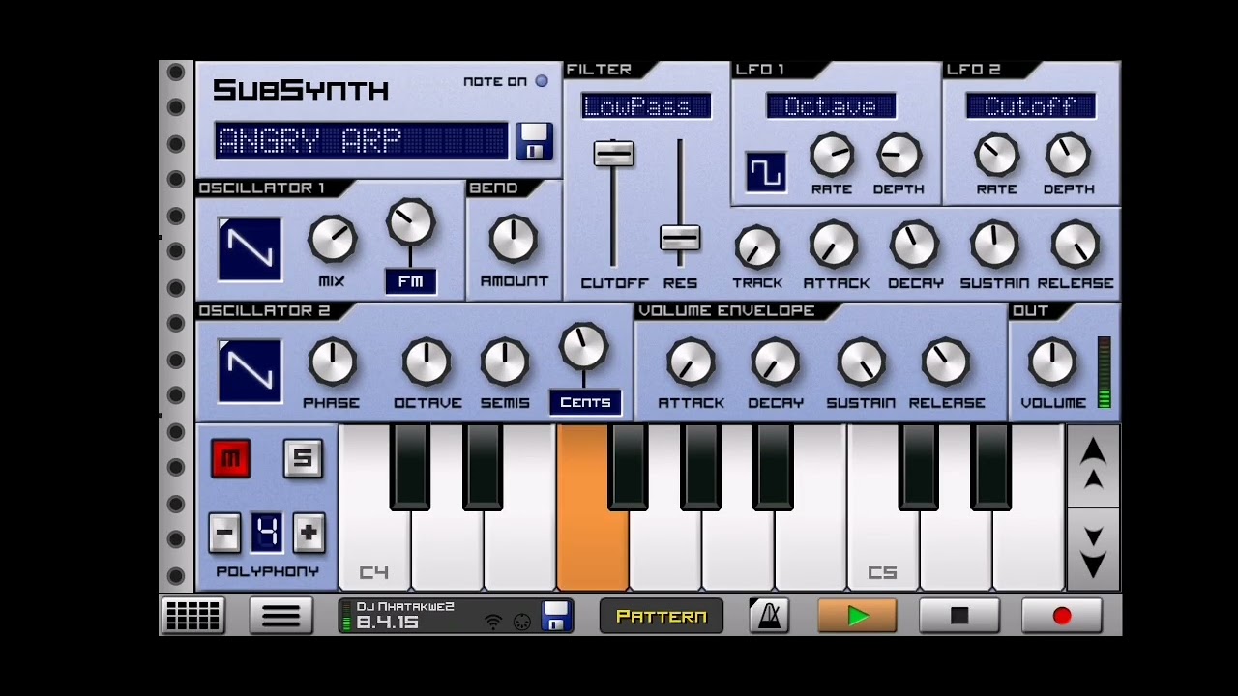Click the knob above the Cents button
Screen dimensions: 1238x696
[x=584, y=346]
